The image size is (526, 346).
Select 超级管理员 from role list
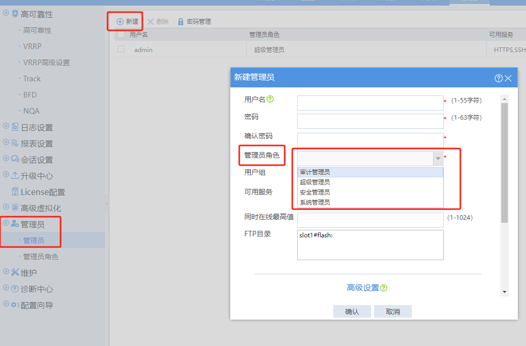pos(371,182)
